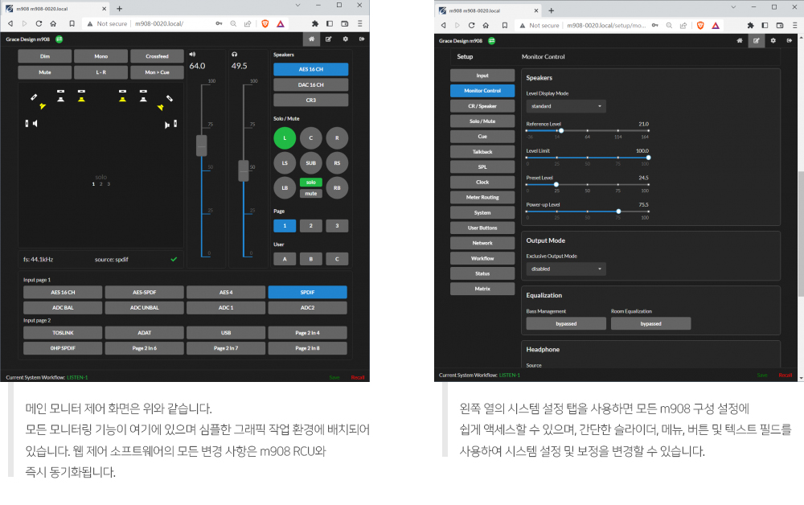This screenshot has height=505, width=804.
Task: Click the left browser address bar URL
Action: (x=159, y=23)
